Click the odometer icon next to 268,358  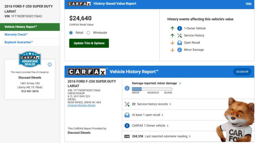click(x=127, y=136)
